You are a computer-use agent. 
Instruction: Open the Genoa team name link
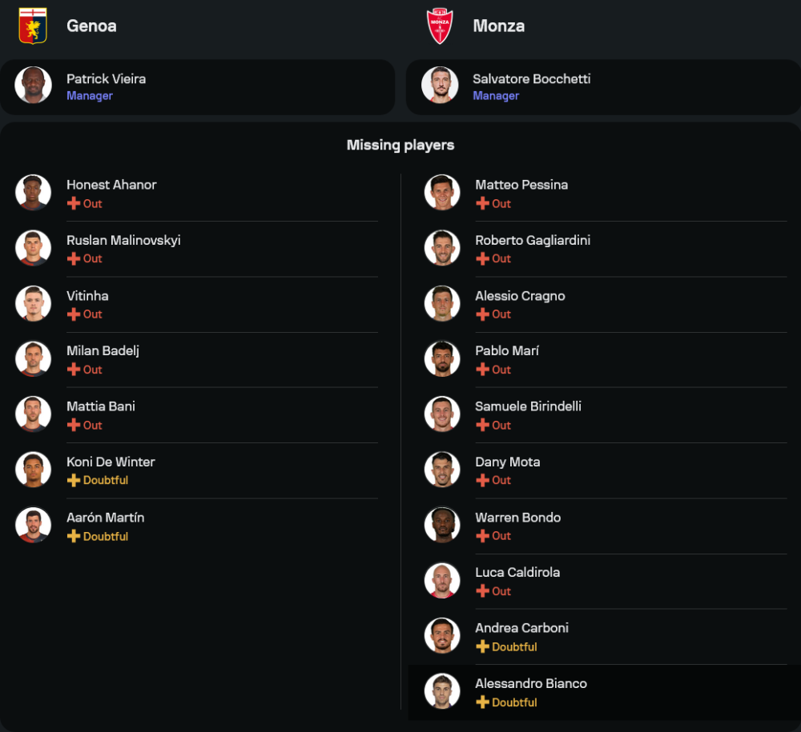click(91, 26)
